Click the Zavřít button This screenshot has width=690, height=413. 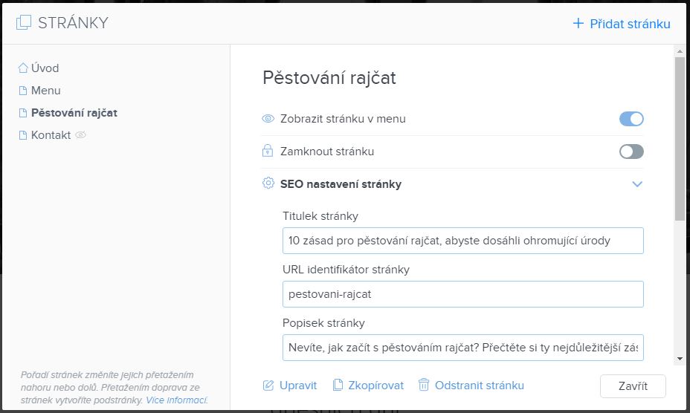click(x=633, y=386)
